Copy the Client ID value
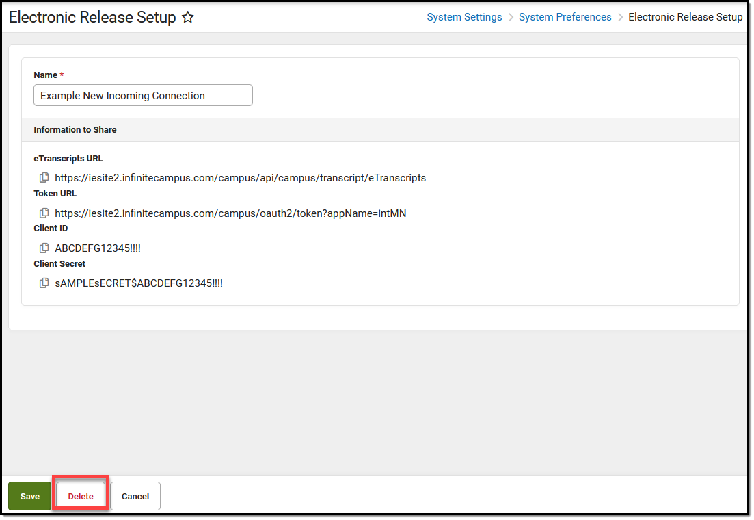The image size is (754, 520). 44,248
